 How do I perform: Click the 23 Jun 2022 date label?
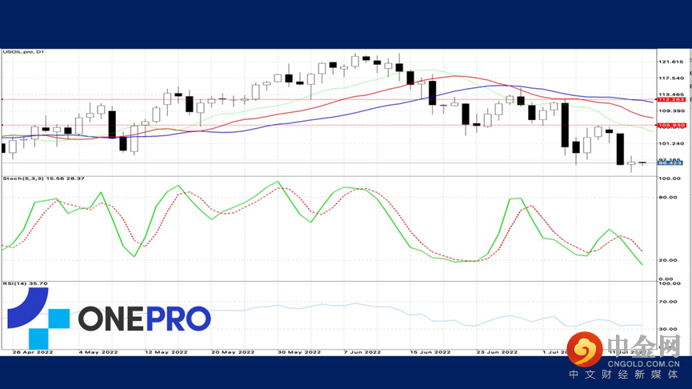pyautogui.click(x=497, y=352)
